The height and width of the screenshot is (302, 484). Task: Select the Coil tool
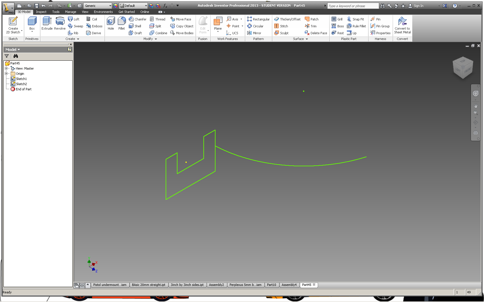click(x=92, y=19)
